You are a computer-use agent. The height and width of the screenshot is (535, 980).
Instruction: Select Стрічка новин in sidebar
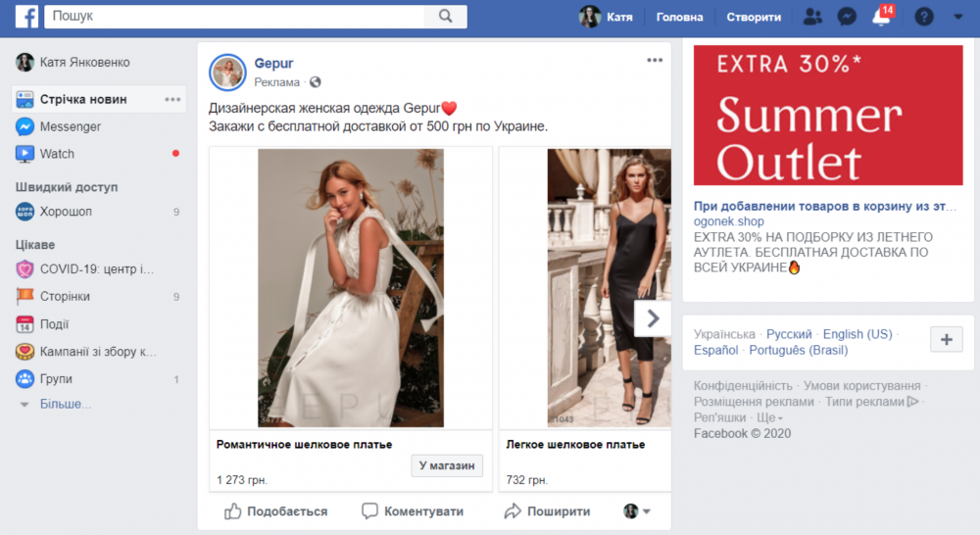99,99
